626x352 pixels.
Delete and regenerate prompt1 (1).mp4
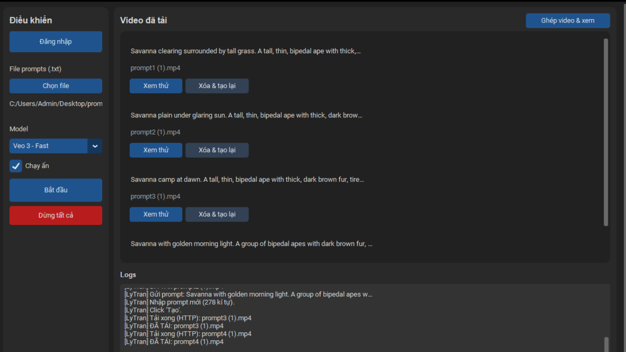pos(217,86)
